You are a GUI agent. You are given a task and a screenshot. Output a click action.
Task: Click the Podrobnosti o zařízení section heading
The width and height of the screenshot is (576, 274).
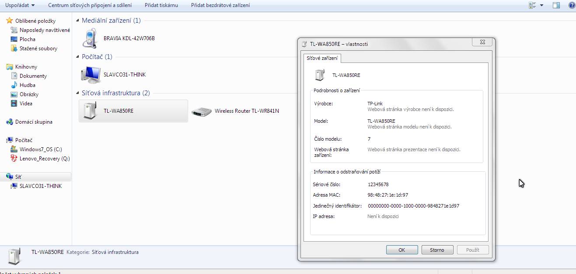coord(337,90)
